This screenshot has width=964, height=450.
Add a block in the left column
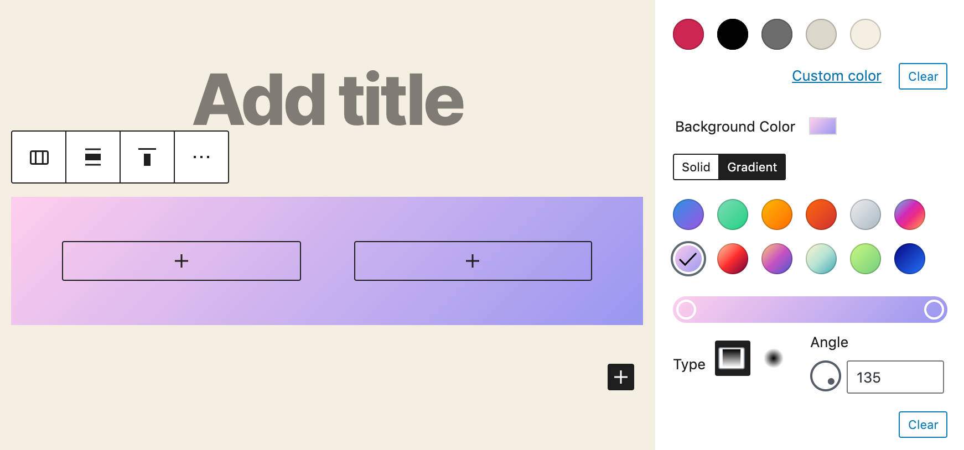[x=181, y=260]
